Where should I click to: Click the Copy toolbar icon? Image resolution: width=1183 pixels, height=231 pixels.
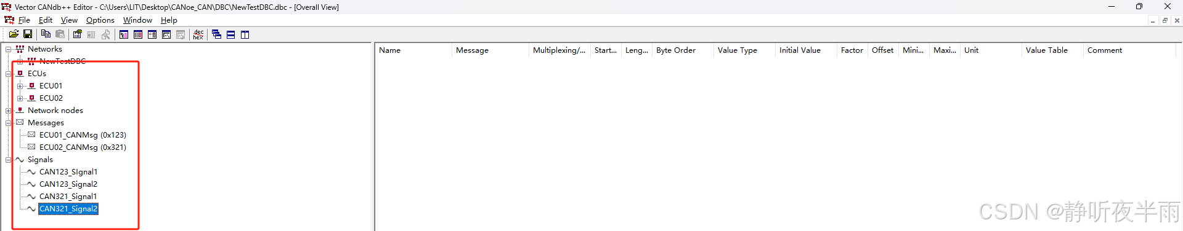click(46, 34)
